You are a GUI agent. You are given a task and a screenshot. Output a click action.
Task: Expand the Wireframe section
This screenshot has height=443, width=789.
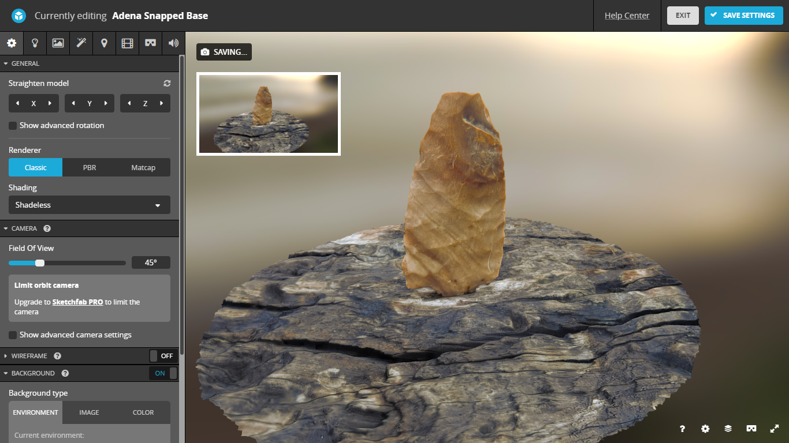tap(26, 356)
